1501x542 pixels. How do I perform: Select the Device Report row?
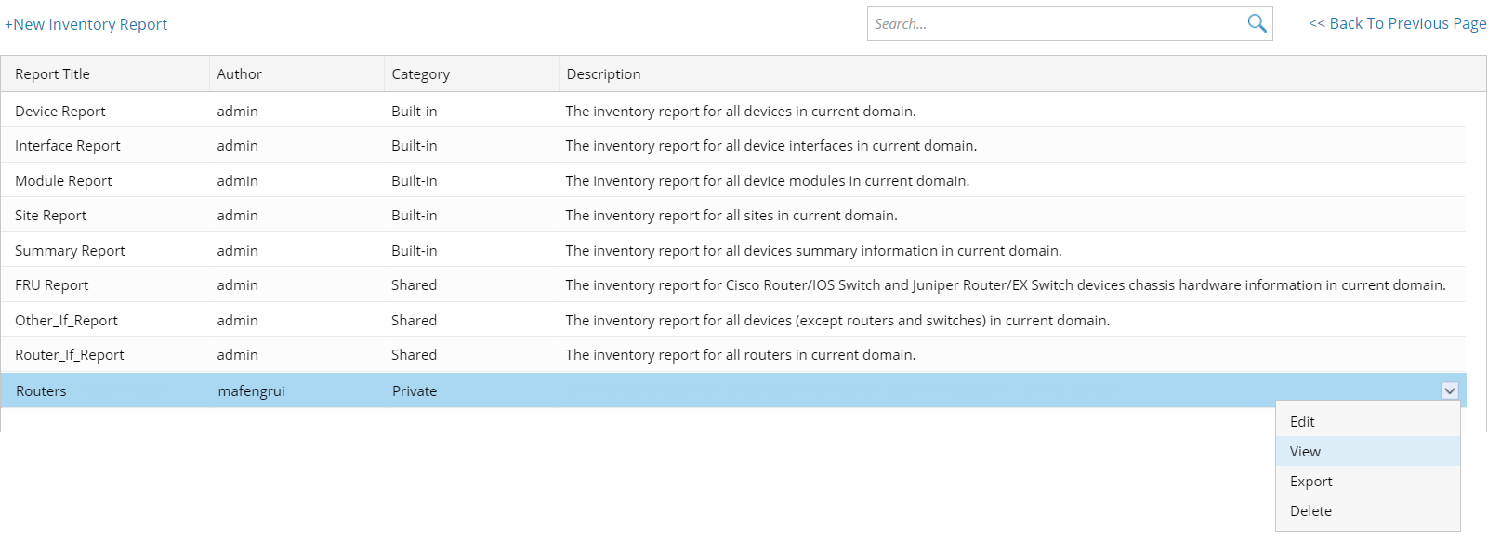coord(60,111)
